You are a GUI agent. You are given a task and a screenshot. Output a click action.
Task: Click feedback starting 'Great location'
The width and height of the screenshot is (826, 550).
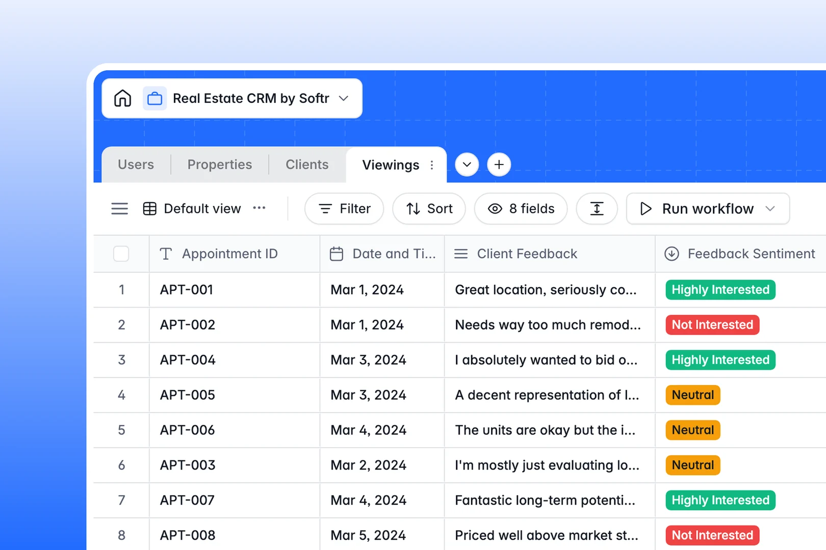point(550,290)
